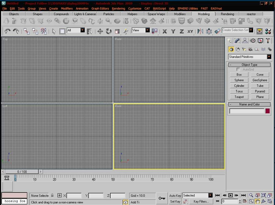Image resolution: width=275 pixels, height=205 pixels.
Task: Activate the Select and Scale tool
Action: pos(117,32)
